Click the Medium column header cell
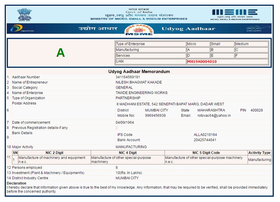 tap(252, 44)
